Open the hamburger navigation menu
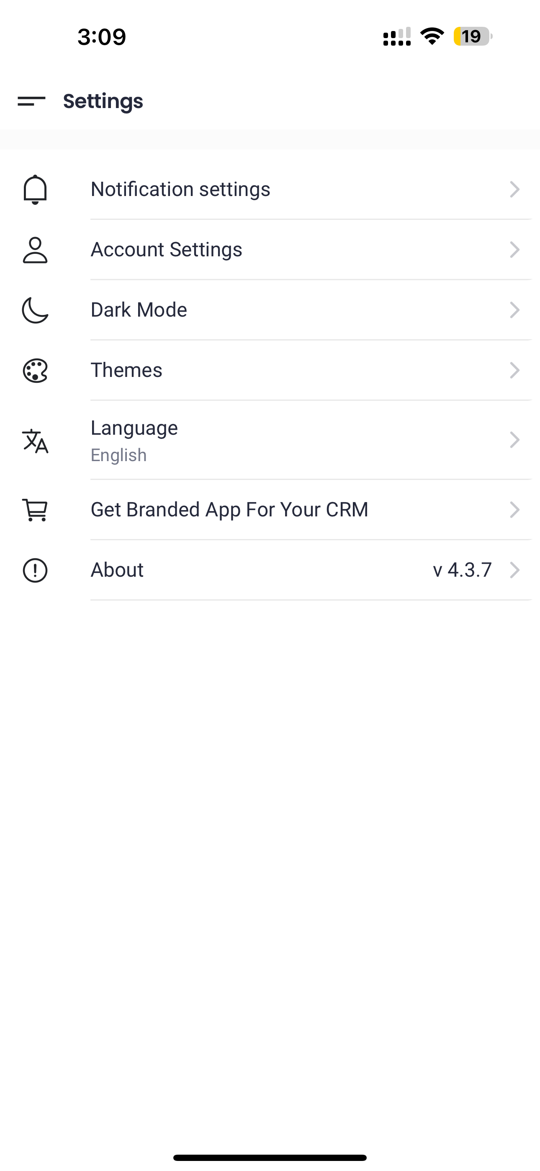This screenshot has height=1171, width=540. point(31,101)
